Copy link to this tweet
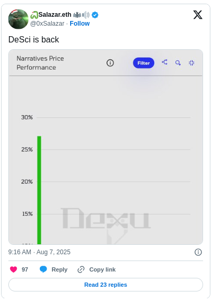The width and height of the screenshot is (213, 303). pos(96,269)
